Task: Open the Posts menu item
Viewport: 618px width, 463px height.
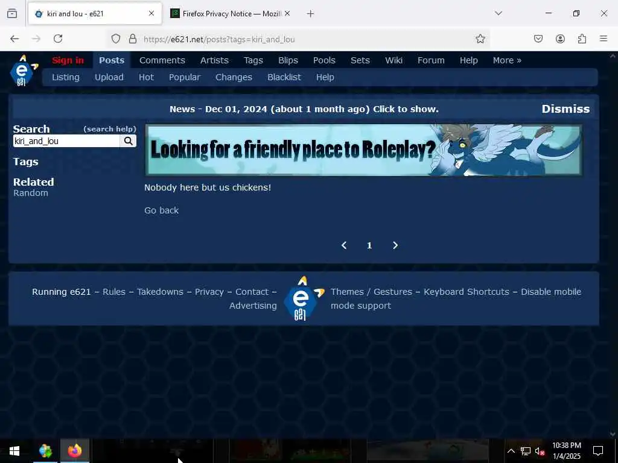Action: [112, 60]
